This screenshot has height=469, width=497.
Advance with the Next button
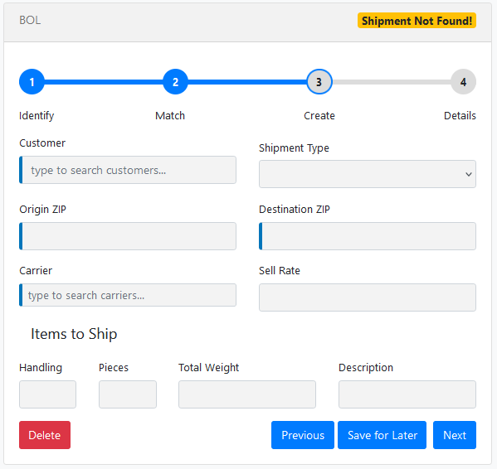[x=455, y=435]
